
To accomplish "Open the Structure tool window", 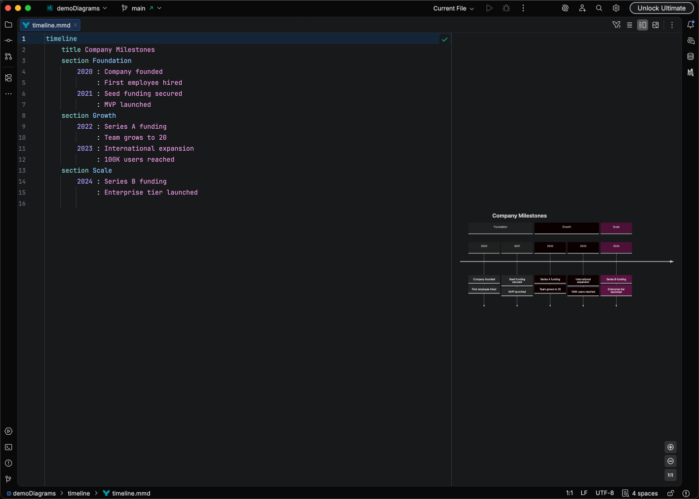I will pos(8,78).
